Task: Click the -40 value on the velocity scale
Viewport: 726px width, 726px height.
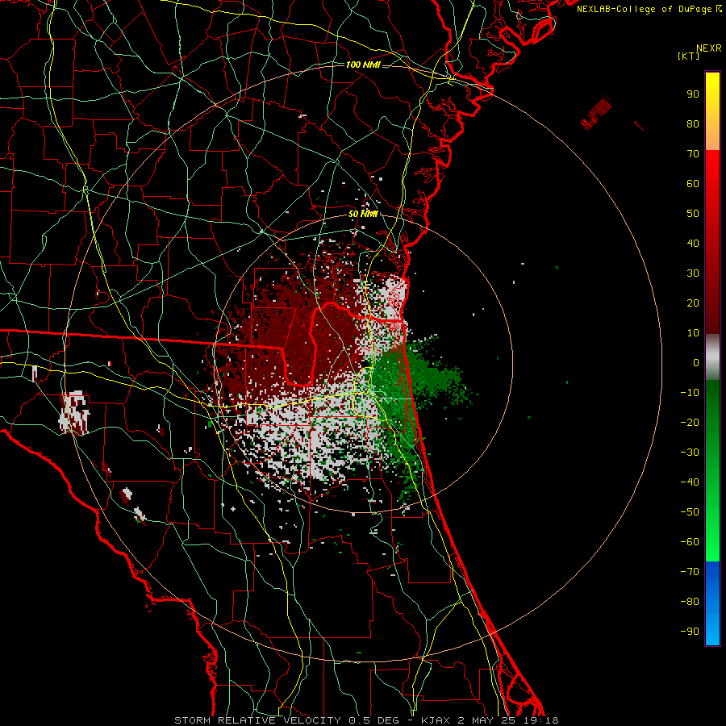Action: [x=690, y=482]
